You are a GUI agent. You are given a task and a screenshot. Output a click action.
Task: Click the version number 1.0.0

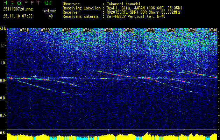click(x=48, y=3)
